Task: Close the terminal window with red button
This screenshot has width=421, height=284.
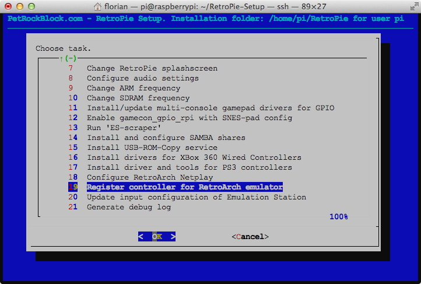Action: tap(8, 6)
